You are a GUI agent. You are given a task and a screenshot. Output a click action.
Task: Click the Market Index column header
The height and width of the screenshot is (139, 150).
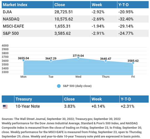[x=15, y=5]
